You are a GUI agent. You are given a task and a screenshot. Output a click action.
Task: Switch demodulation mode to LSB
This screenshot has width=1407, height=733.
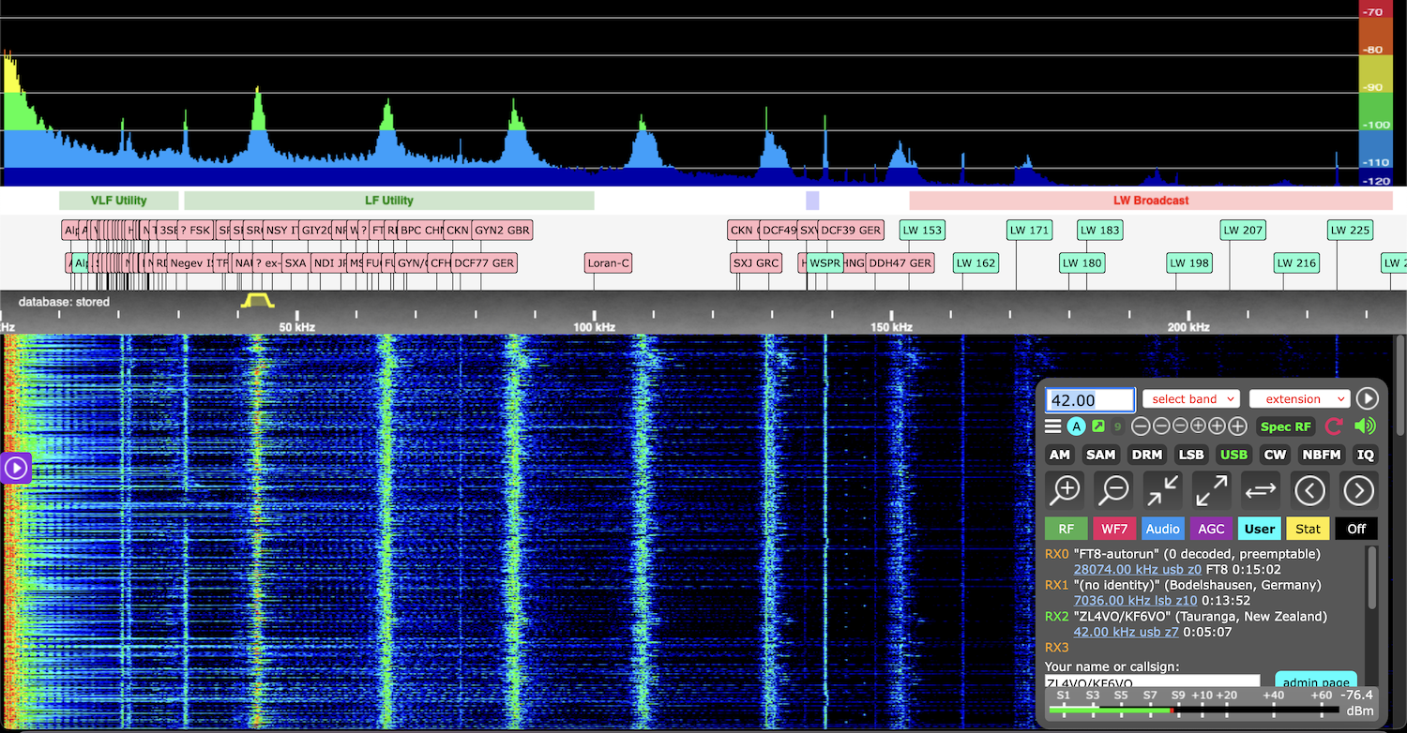click(1190, 455)
